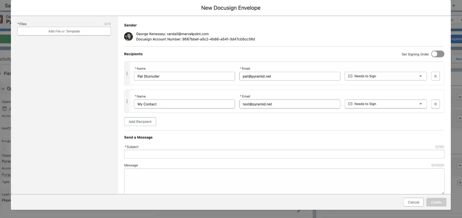
Task: Click the Subject 0/100 character counter
Action: tap(439, 147)
